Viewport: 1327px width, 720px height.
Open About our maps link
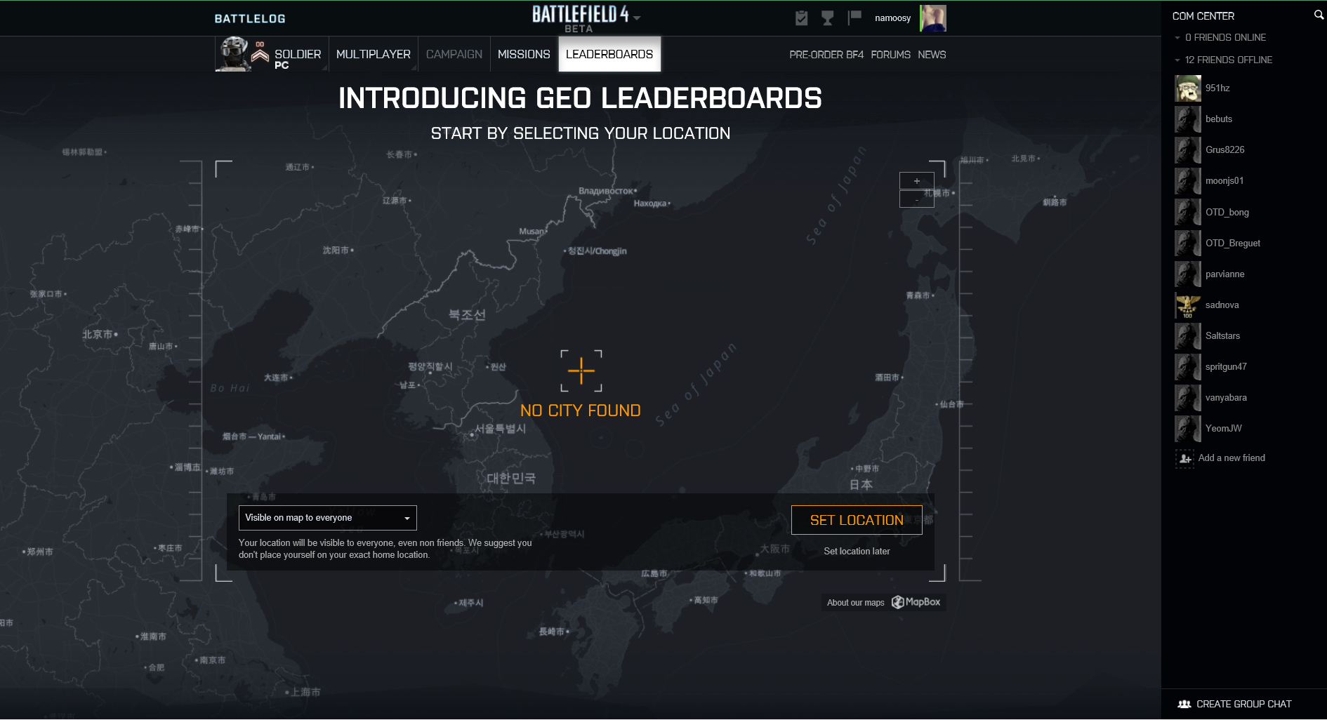tap(855, 603)
